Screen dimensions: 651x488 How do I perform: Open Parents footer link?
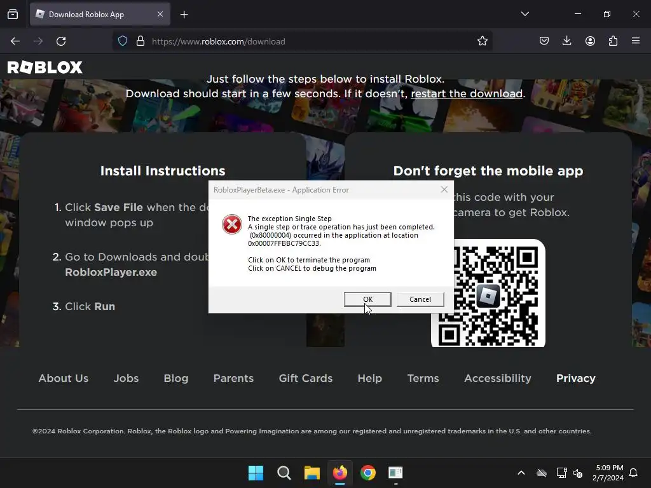[233, 379]
